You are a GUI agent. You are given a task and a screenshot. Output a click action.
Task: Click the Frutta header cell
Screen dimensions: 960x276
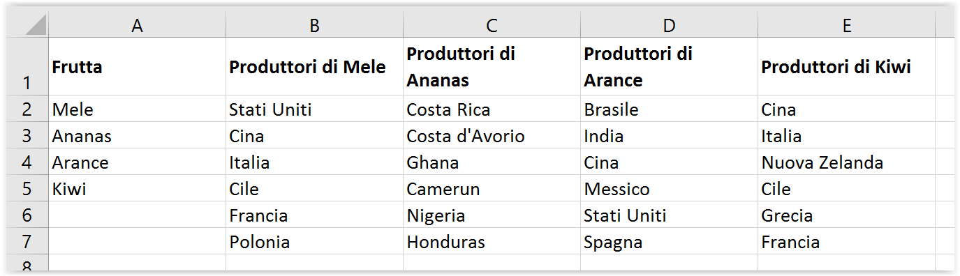point(138,66)
